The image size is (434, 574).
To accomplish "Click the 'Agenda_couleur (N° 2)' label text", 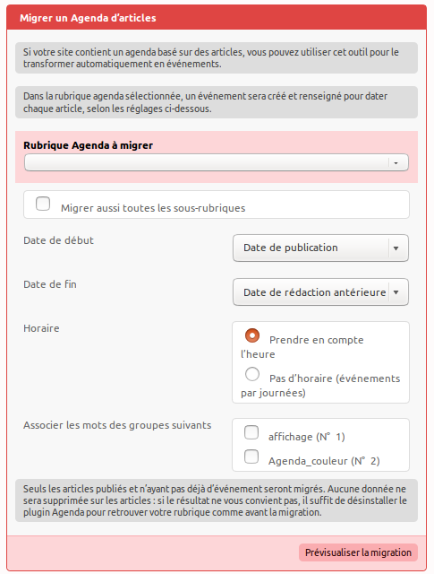I will tap(324, 461).
